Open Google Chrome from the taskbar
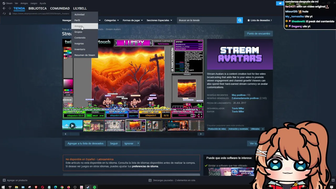The height and width of the screenshot is (189, 336). (62, 187)
